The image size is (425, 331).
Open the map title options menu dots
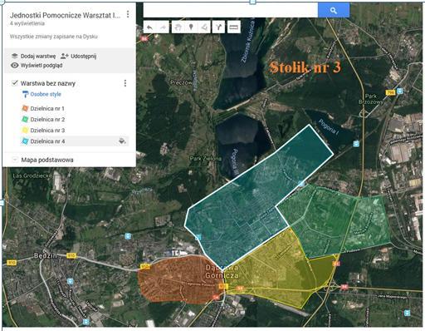pyautogui.click(x=128, y=14)
